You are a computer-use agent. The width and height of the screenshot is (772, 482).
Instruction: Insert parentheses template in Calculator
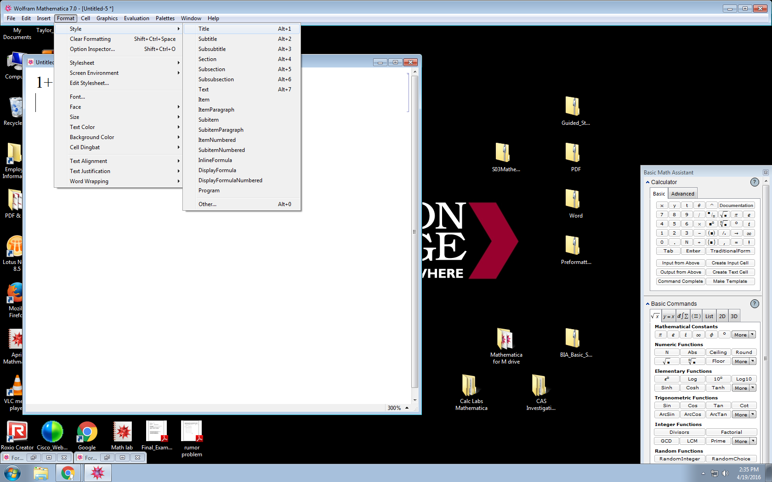coord(712,233)
